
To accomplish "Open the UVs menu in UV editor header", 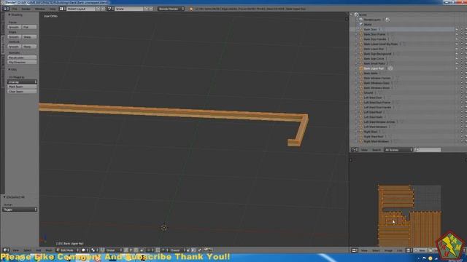I will click(399, 250).
